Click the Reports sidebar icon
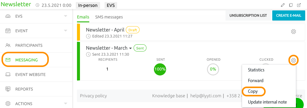 click(x=8, y=89)
